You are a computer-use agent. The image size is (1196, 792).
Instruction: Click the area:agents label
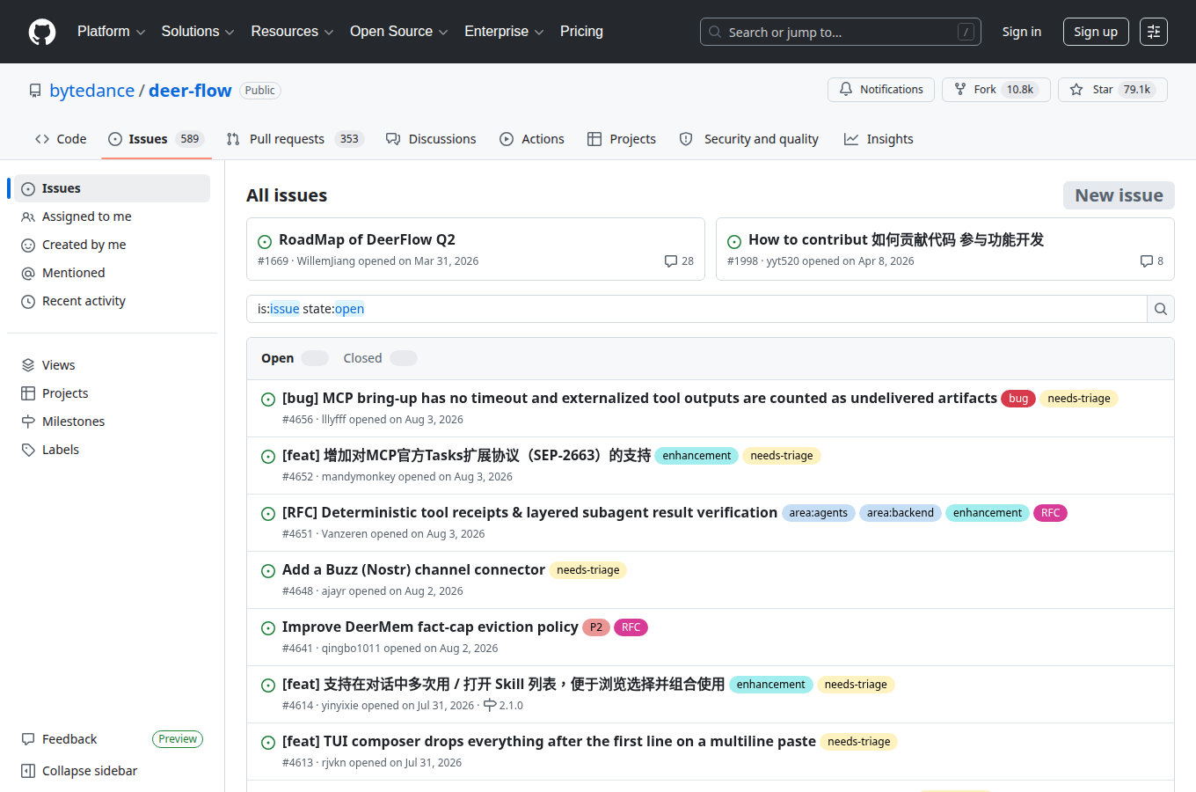(819, 513)
